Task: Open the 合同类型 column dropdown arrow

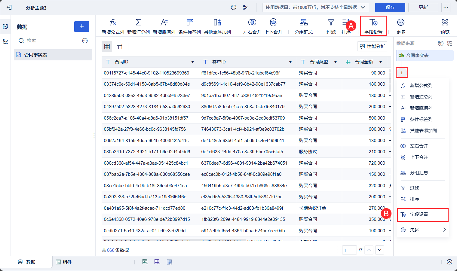Action: (336, 62)
